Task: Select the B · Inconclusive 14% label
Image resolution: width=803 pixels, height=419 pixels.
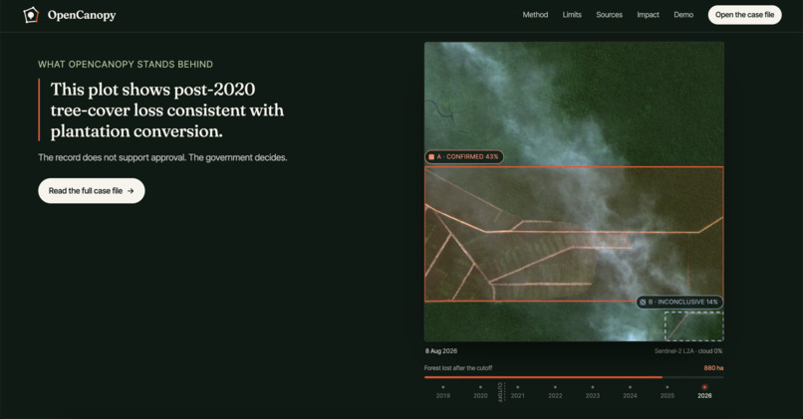Action: click(x=679, y=302)
